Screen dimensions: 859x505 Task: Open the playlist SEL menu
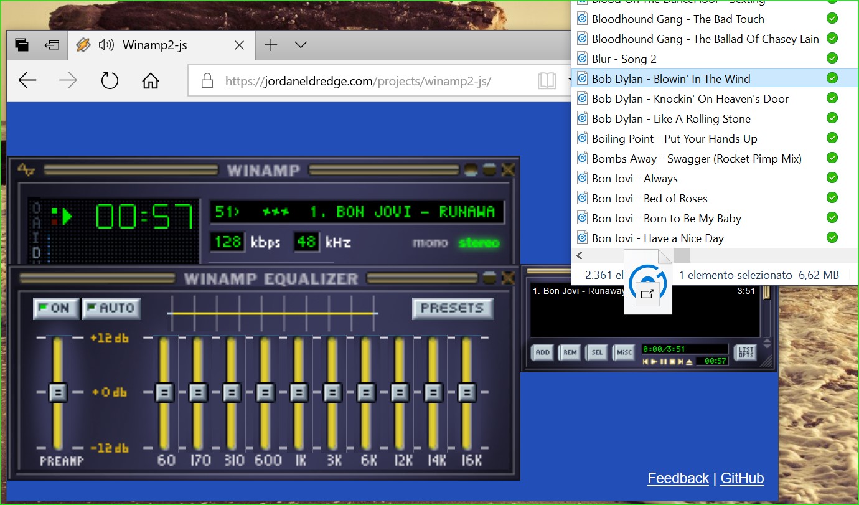tap(597, 352)
